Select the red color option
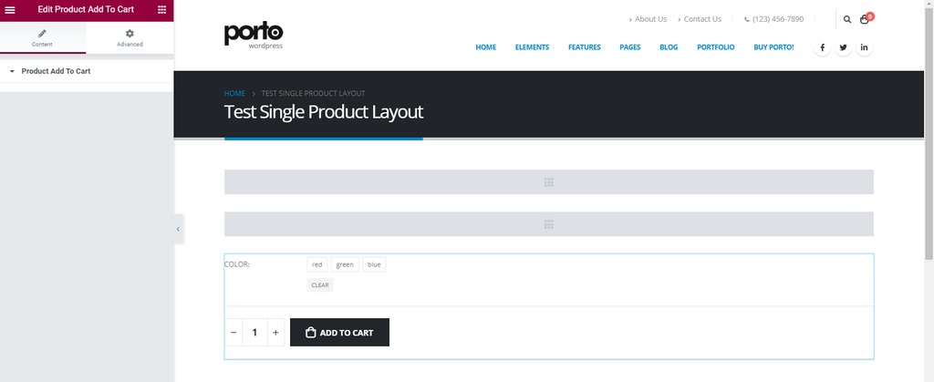The image size is (934, 382). point(317,264)
